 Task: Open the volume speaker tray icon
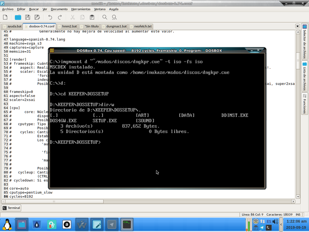tap(275, 221)
